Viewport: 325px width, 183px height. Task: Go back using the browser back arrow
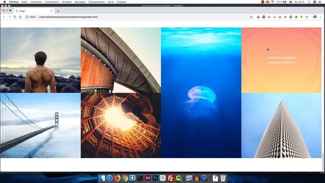tap(4, 17)
